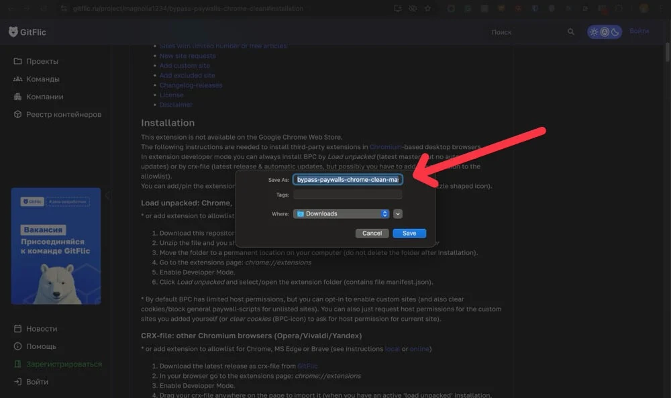Click heading 'CRX-file: other Chromium browsers'
The height and width of the screenshot is (398, 671).
click(251, 336)
